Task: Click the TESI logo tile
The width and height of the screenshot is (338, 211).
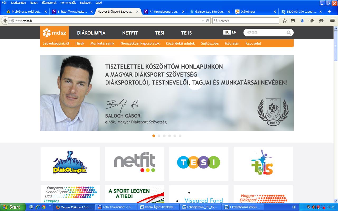Action: [199, 164]
